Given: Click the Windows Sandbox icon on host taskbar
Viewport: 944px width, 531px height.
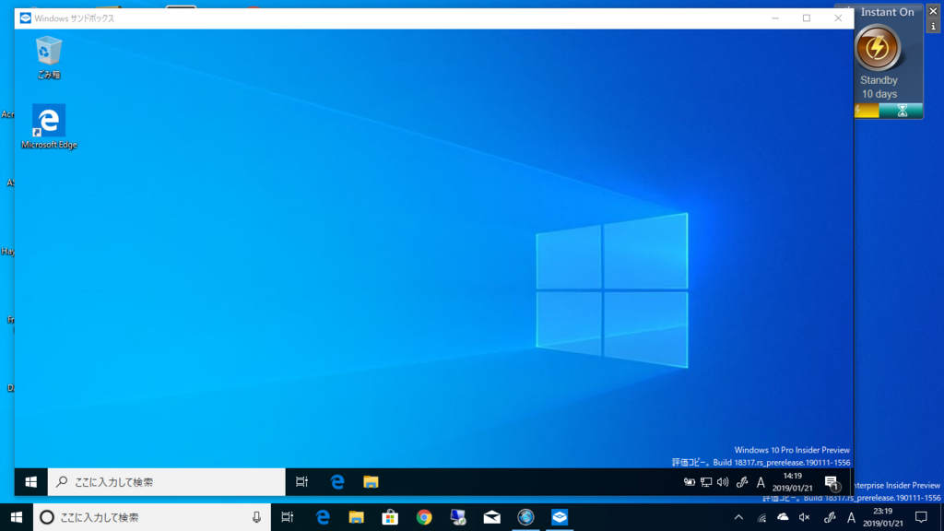Looking at the screenshot, I should [560, 517].
